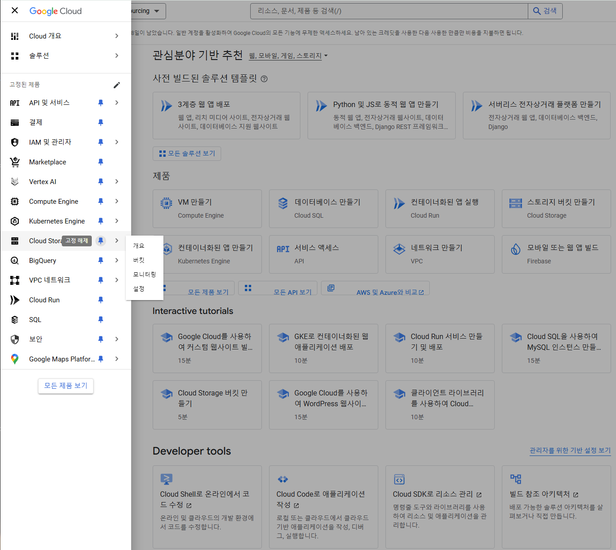Expand the Cloud 개요 submenu chevron
This screenshot has height=550, width=616.
click(x=117, y=36)
